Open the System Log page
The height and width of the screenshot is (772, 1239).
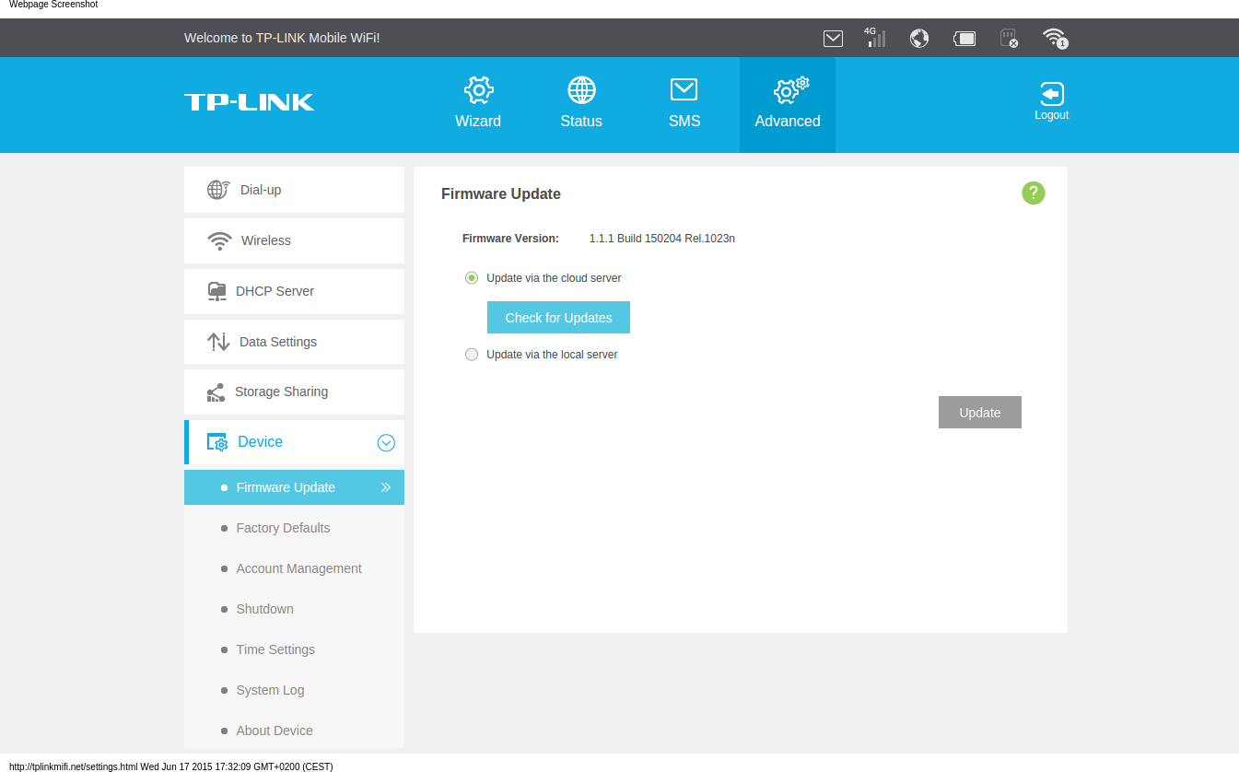[x=270, y=690]
